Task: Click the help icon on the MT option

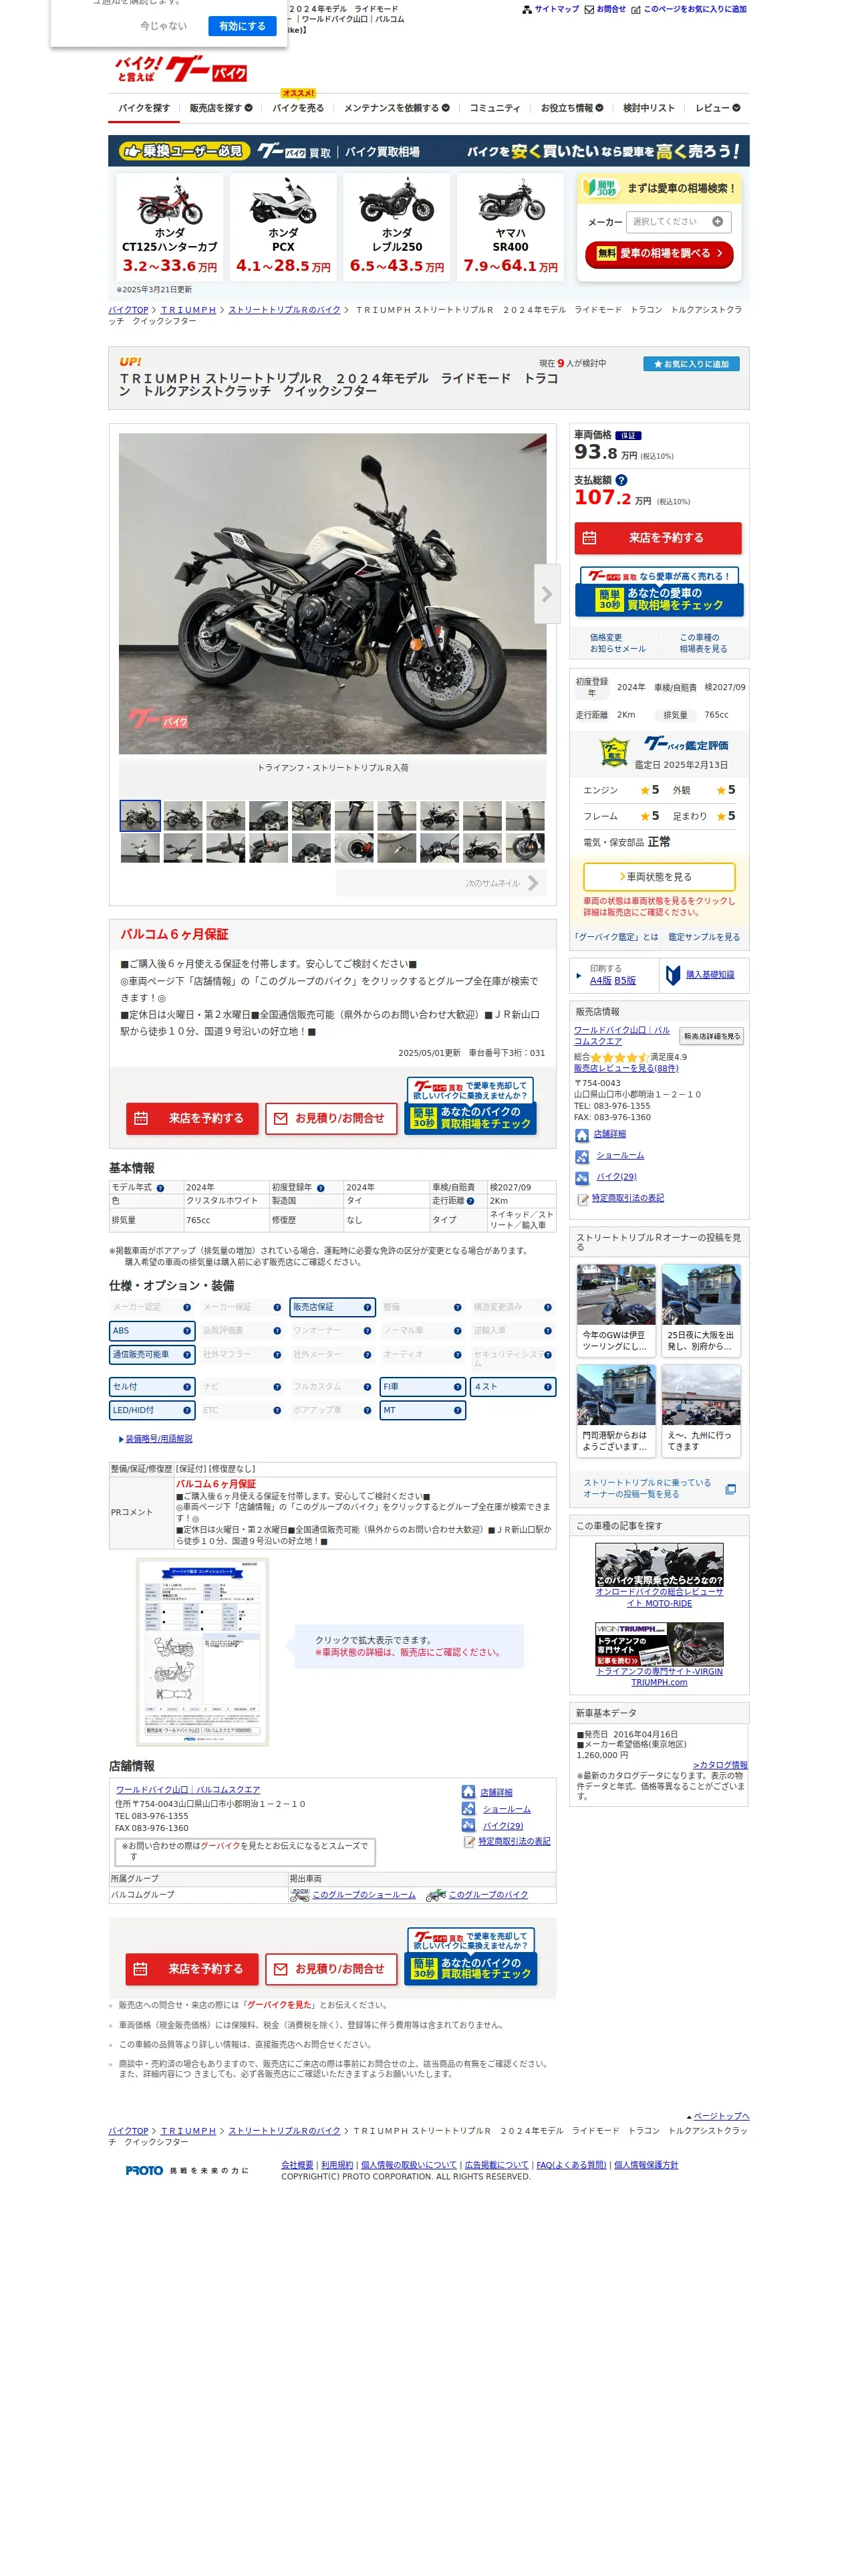Action: [458, 1410]
